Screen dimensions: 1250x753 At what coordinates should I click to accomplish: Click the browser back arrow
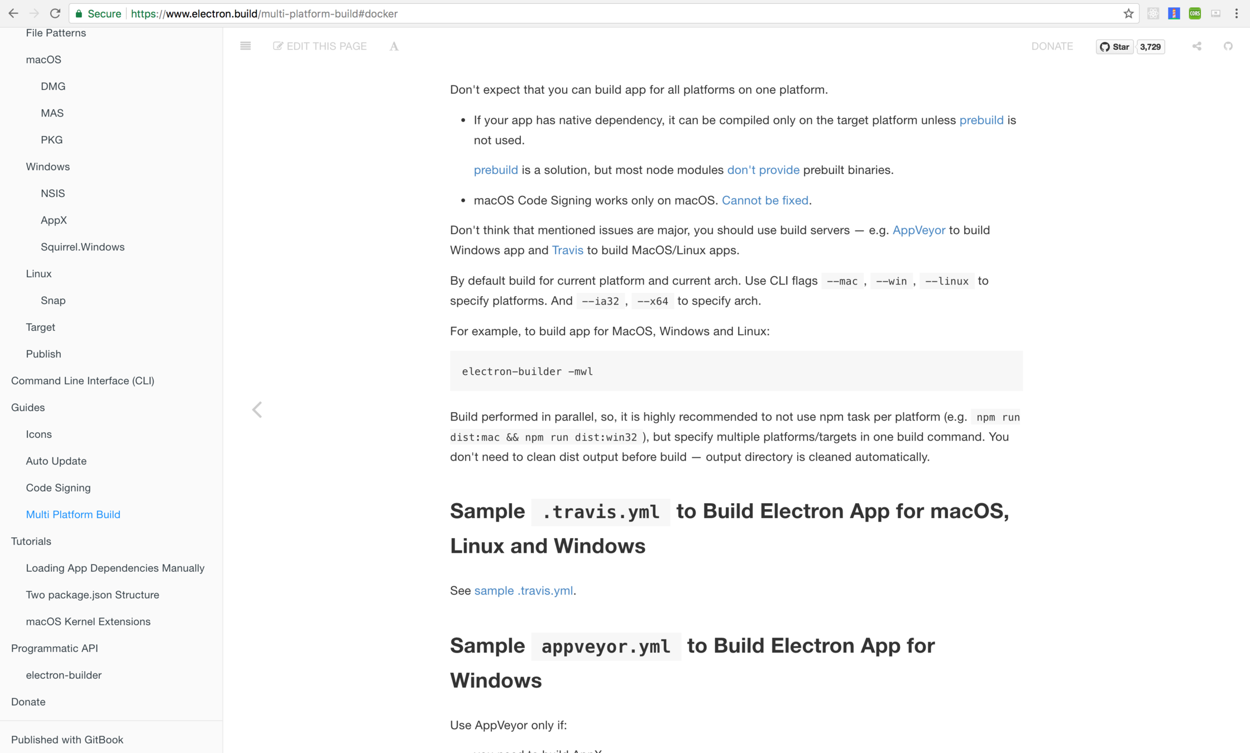pos(13,13)
